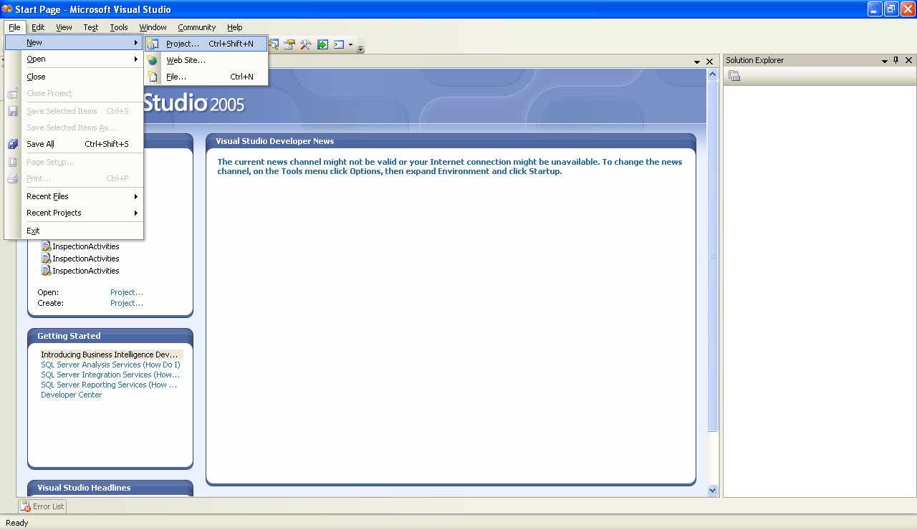Toggle the Solution Explorer auto-hide pin
This screenshot has height=530, width=917.
896,60
